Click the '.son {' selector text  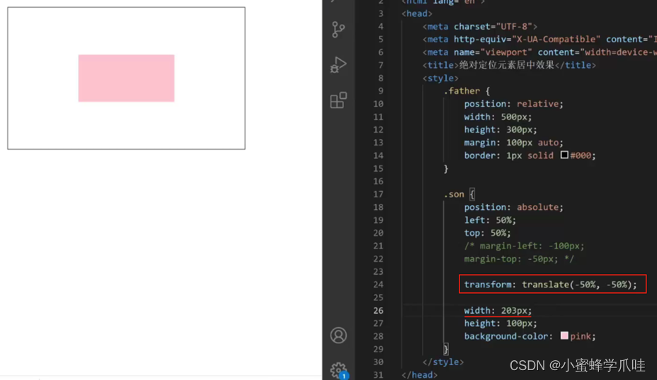(x=459, y=194)
